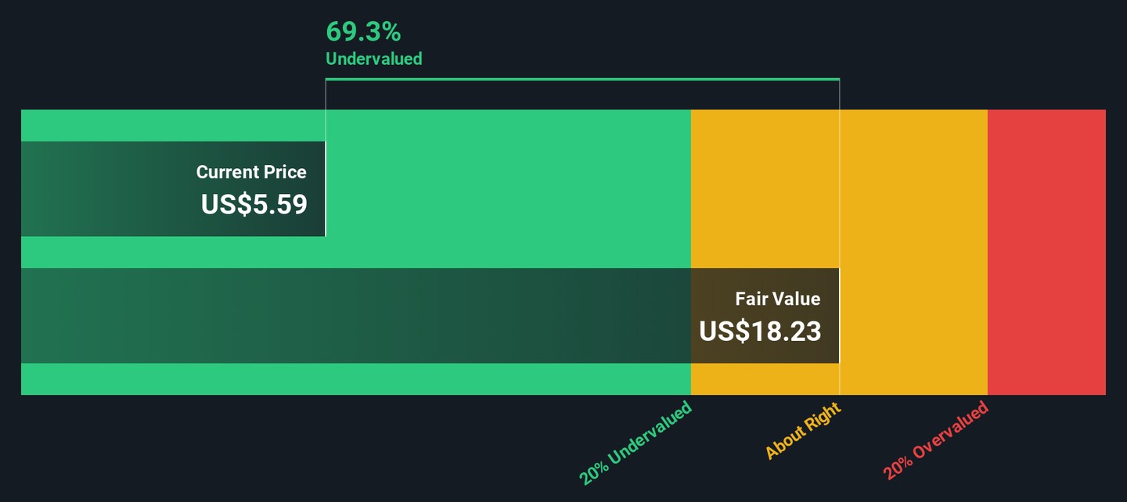This screenshot has height=502, width=1127.
Task: Click the dark green portion of Fair Value bar
Action: (x=352, y=316)
